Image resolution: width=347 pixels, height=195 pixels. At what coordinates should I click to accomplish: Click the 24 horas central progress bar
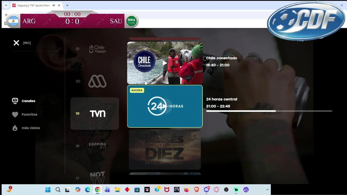pos(269,111)
